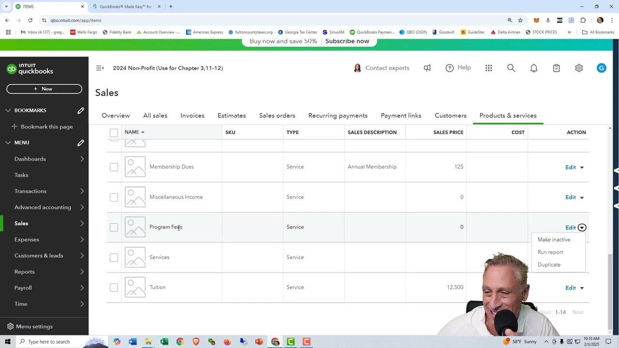Click the Windows Start button
This screenshot has height=348, width=619.
click(x=8, y=342)
